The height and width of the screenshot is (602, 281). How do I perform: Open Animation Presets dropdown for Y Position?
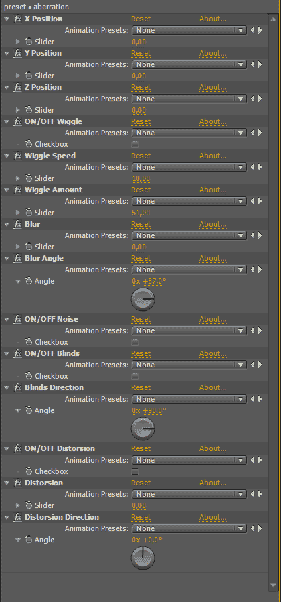pos(189,64)
